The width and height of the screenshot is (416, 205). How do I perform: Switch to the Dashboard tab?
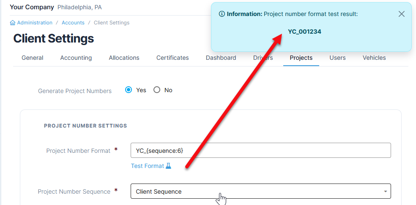point(221,58)
